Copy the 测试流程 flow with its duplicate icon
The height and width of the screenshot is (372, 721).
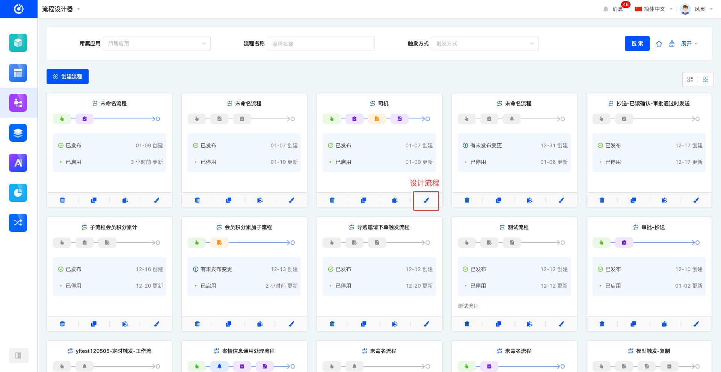(x=498, y=324)
